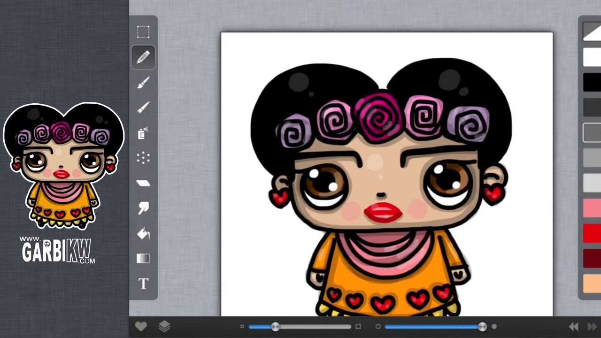Select the Text tool
Screen dimensions: 601x338
click(x=143, y=284)
